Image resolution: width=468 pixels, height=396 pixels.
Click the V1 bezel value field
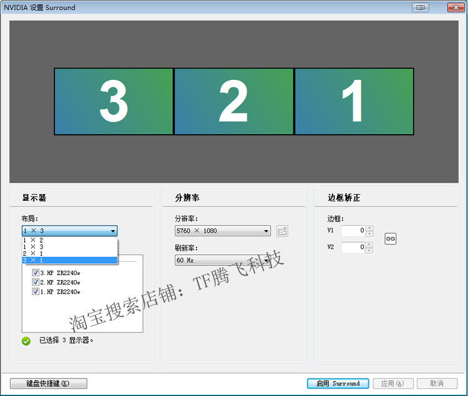point(353,231)
